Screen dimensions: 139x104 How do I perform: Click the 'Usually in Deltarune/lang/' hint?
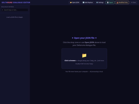pyautogui.click(x=84, y=64)
